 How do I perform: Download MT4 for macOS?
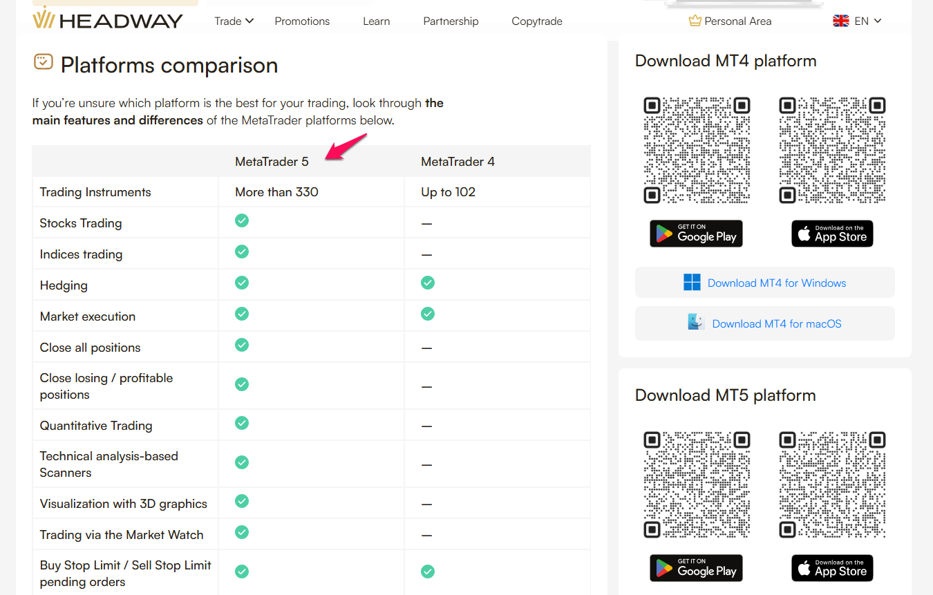pyautogui.click(x=764, y=323)
